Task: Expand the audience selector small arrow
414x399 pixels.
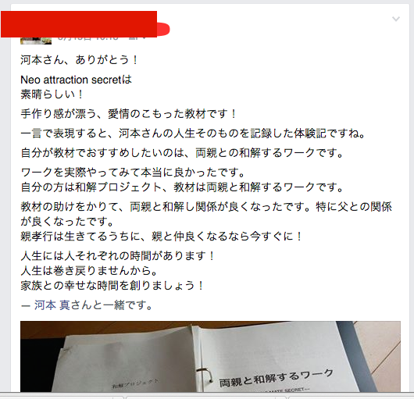Action: [145, 39]
